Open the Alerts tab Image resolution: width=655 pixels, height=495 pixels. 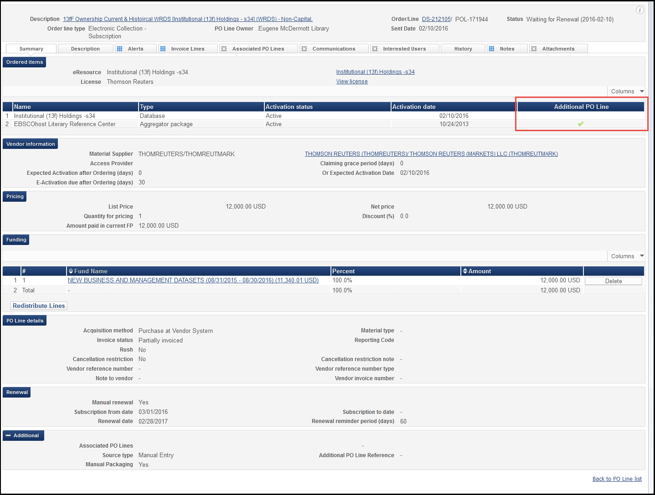[135, 49]
